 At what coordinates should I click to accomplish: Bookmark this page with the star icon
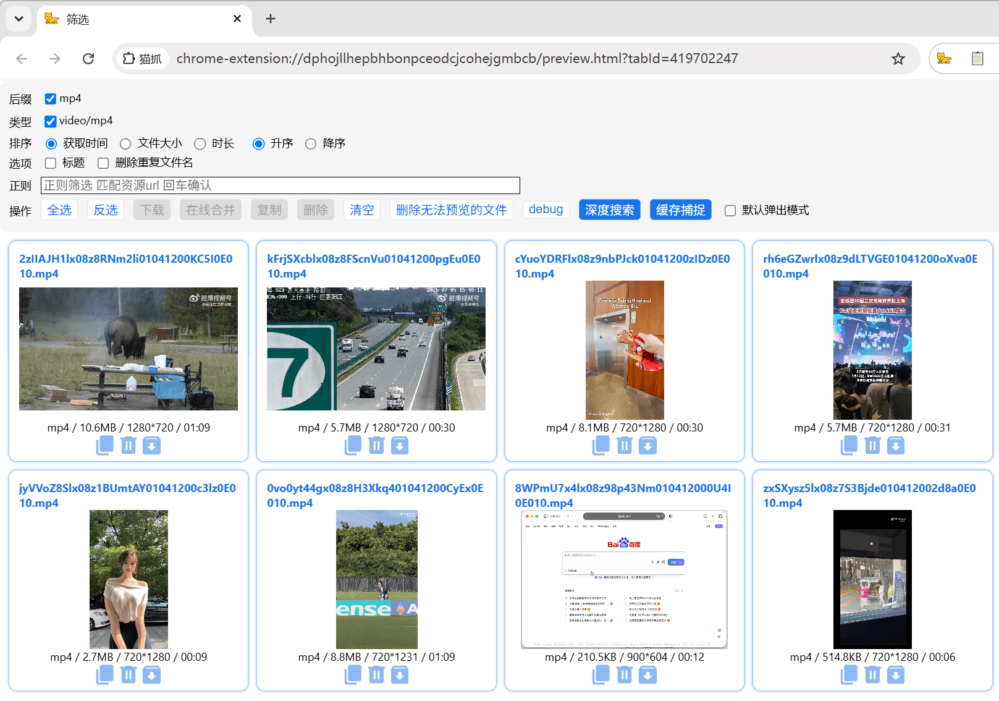pos(898,59)
